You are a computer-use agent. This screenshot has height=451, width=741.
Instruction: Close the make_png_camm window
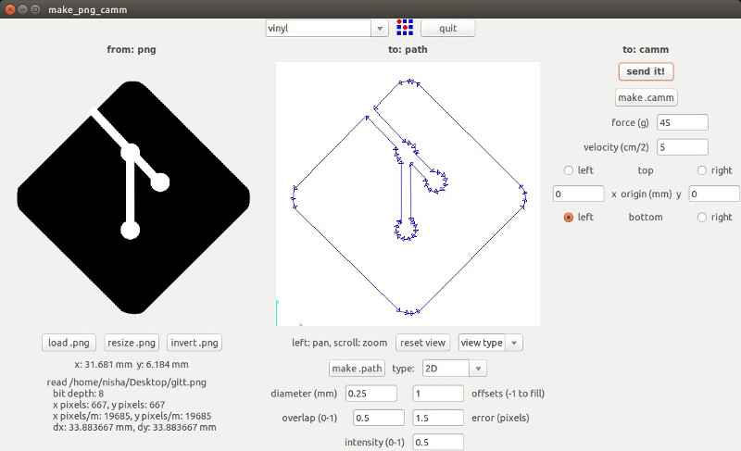10,9
